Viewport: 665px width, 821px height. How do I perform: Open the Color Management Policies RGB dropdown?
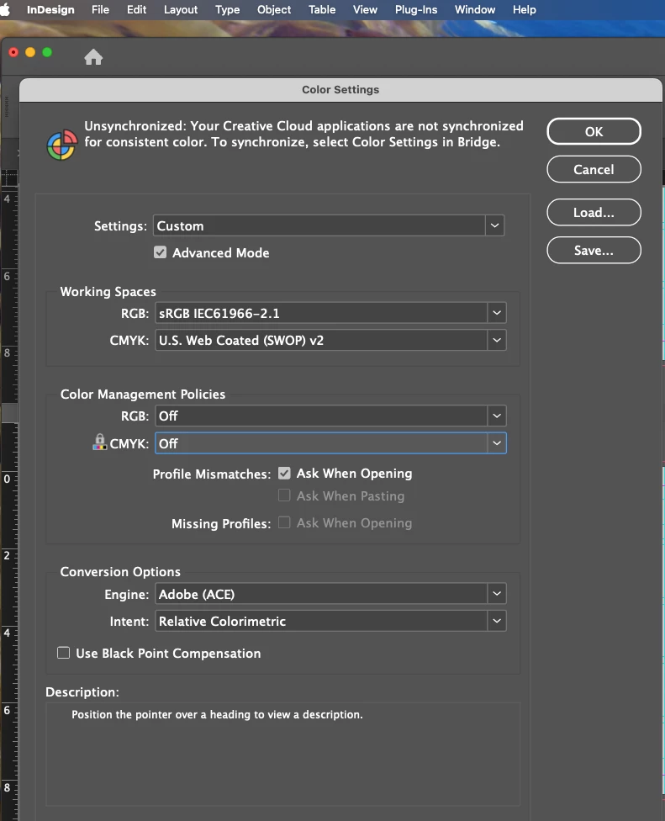(x=330, y=416)
